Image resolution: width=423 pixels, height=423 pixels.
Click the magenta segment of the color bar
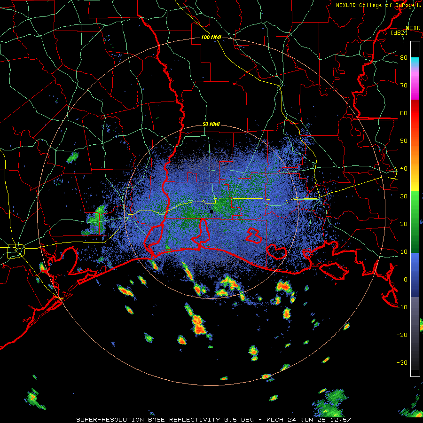pyautogui.click(x=415, y=86)
